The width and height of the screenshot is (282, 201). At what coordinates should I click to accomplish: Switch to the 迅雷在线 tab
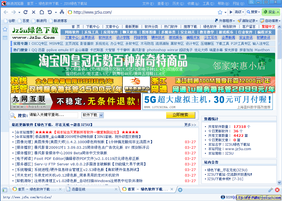[x=92, y=189]
